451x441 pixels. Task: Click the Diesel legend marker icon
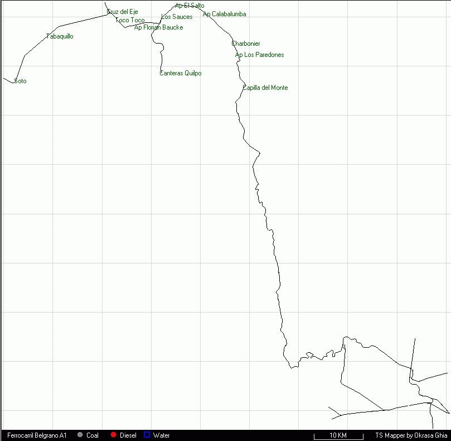click(x=114, y=435)
